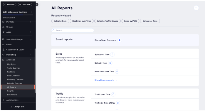
Task: Open Traffic over Time report
Action: pyautogui.click(x=103, y=94)
